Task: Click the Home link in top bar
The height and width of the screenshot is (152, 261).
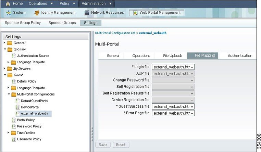Action: [18, 3]
